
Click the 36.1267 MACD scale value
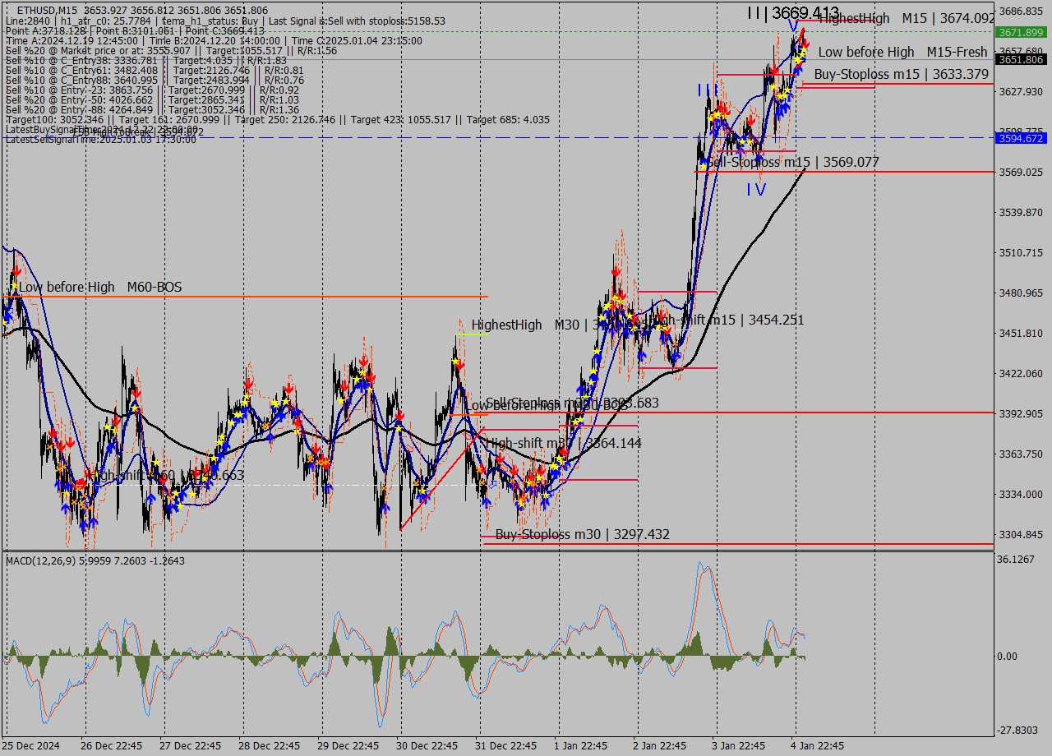pos(1016,559)
